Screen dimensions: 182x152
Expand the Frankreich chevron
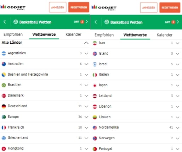86,127
